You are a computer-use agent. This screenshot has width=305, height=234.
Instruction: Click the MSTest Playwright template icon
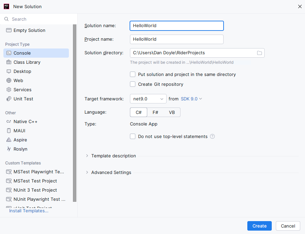click(x=9, y=172)
